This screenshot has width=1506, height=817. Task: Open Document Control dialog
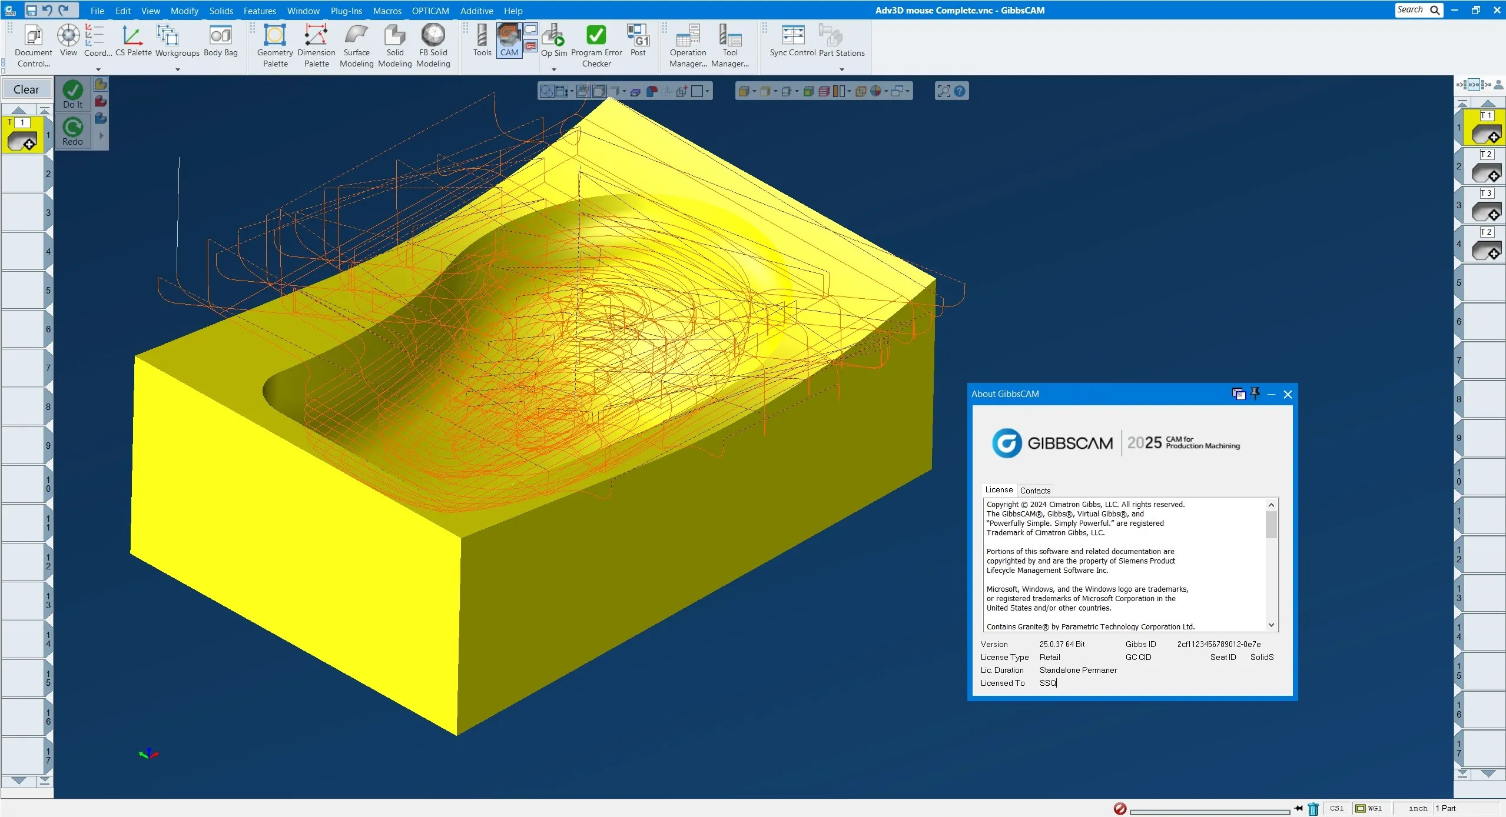click(x=34, y=46)
